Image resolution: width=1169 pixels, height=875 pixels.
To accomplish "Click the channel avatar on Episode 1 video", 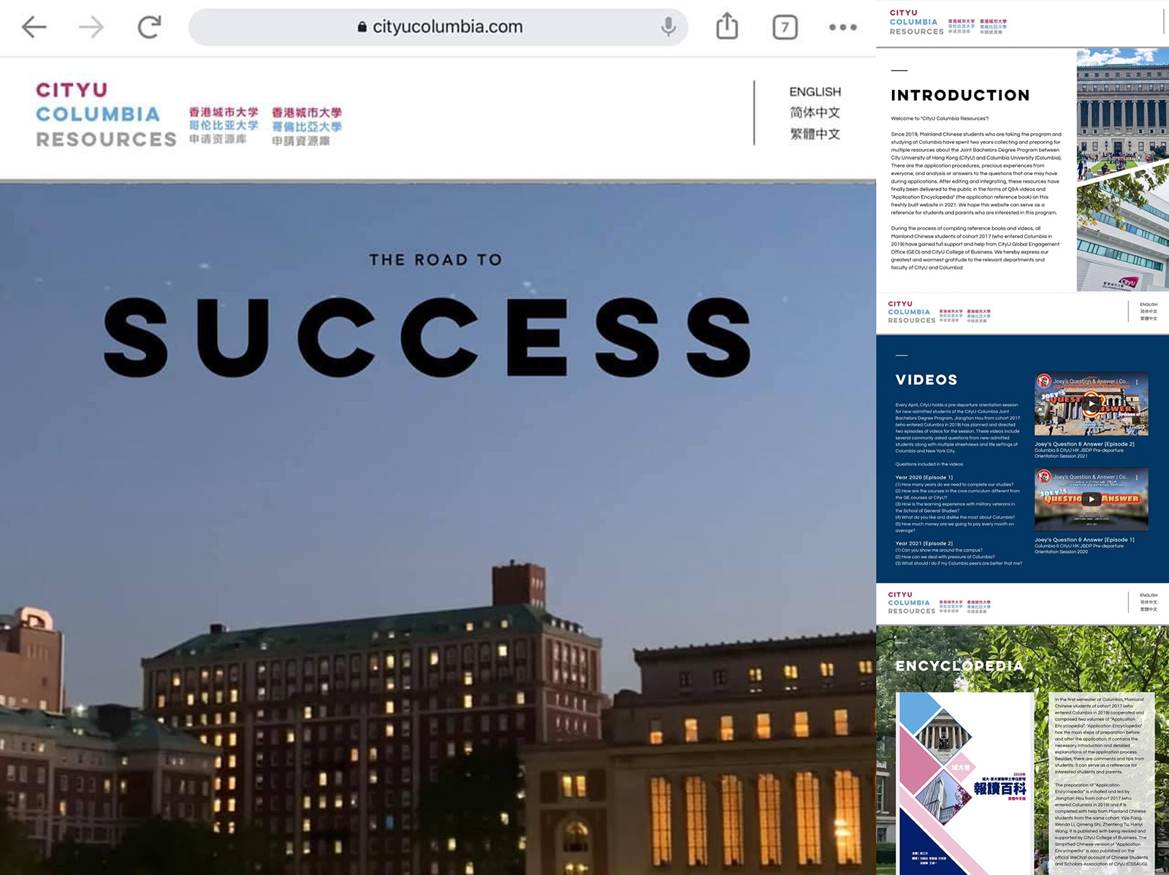I will click(1044, 477).
